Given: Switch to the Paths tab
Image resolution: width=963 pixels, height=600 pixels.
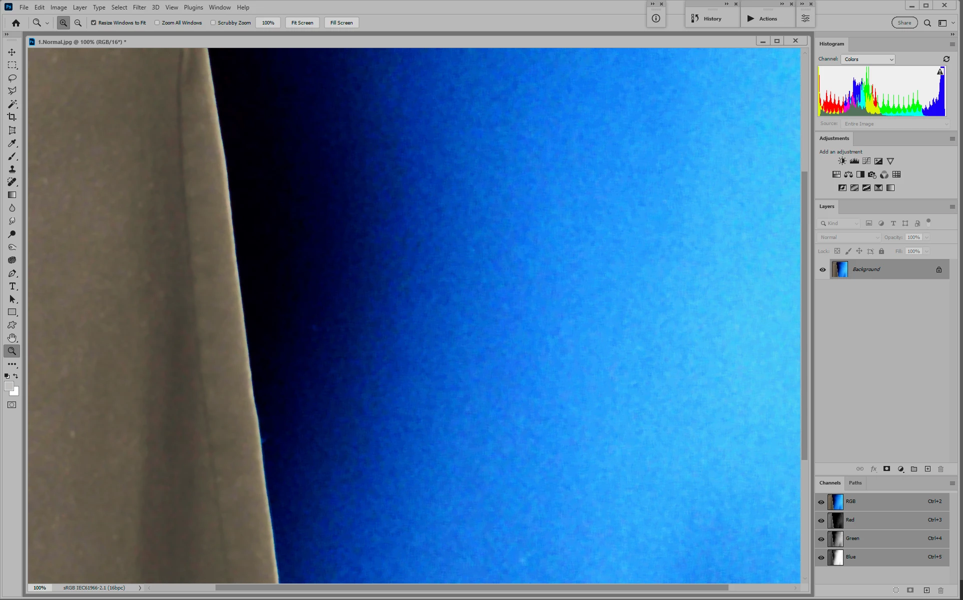Looking at the screenshot, I should tap(855, 483).
